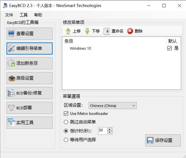Select the 跳过启动菜单 radio button

(x=66, y=122)
